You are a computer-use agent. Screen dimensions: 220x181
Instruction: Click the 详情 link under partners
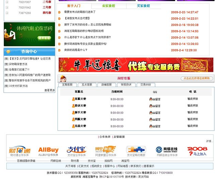[x=209, y=141]
